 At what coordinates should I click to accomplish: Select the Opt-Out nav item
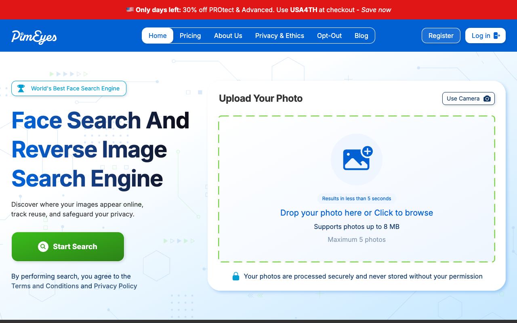click(x=329, y=36)
